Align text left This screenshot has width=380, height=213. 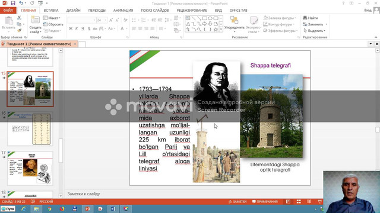tap(134, 28)
